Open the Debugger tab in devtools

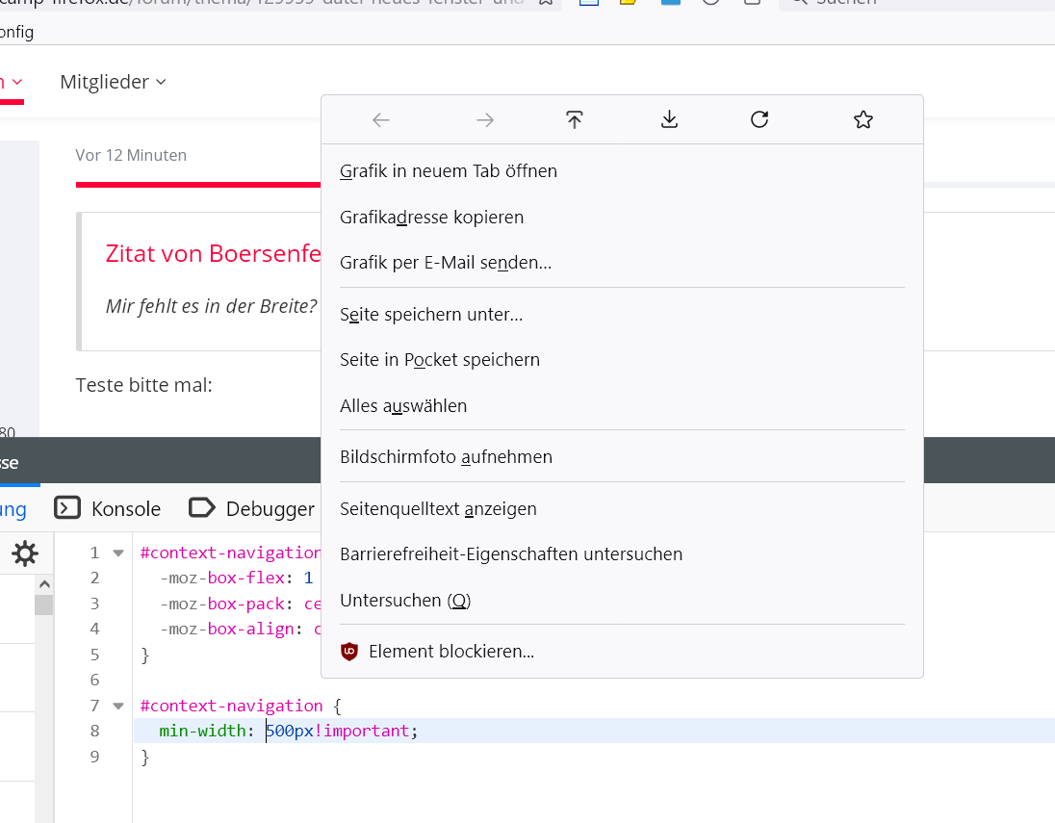point(252,508)
